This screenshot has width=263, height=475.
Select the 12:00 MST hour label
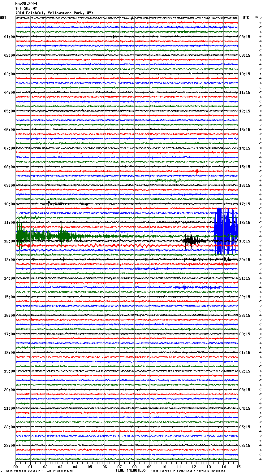(10, 241)
